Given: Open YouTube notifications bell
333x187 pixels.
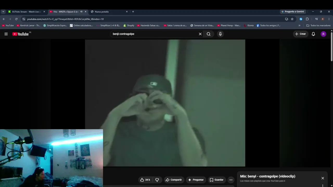Looking at the screenshot, I should point(313,34).
